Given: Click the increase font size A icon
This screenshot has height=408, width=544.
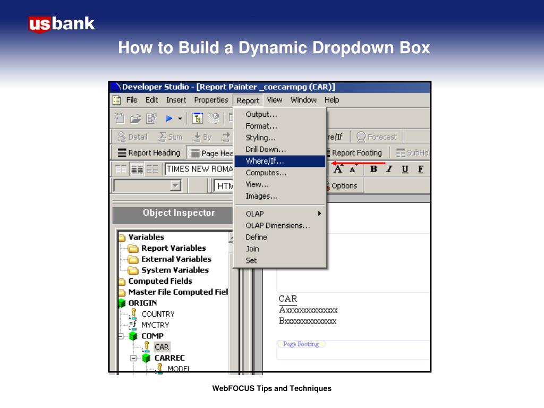Looking at the screenshot, I should pos(338,169).
